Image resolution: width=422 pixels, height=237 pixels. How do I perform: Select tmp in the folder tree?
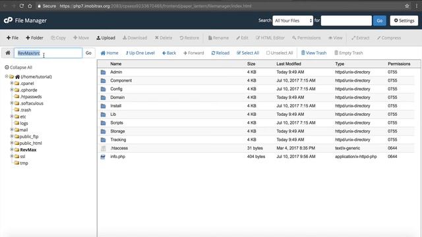click(24, 163)
